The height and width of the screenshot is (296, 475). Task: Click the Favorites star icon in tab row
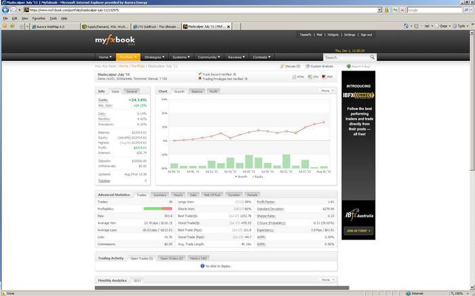[x=5, y=26]
